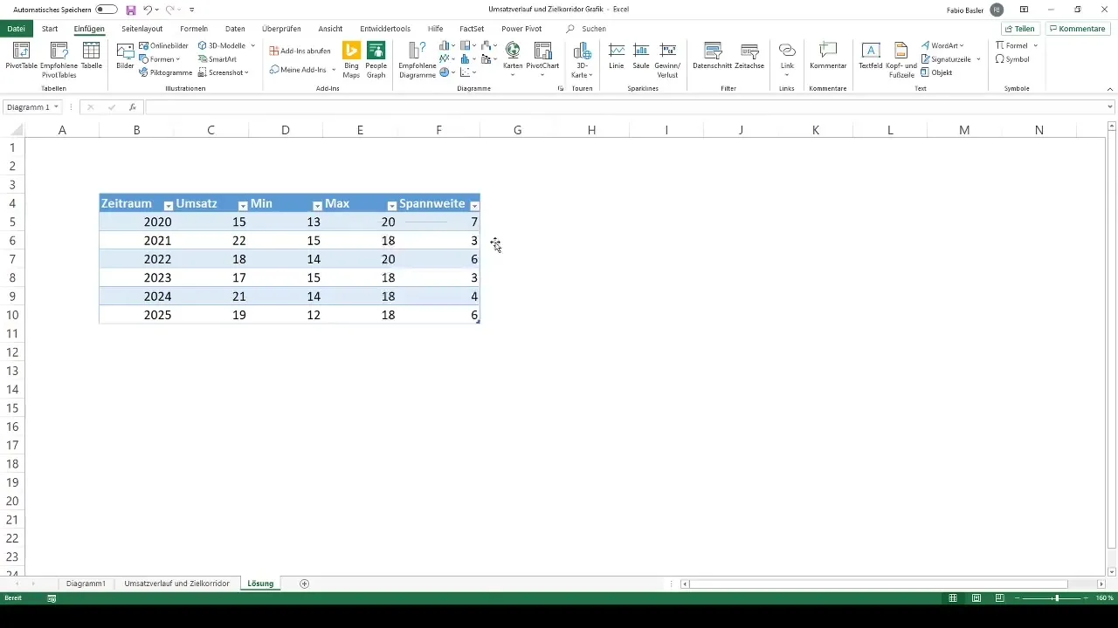Select Umsatzverlauf und Zielkorridor sheet tab

[x=177, y=584]
